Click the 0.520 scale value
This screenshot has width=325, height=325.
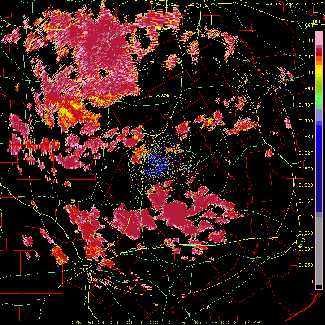306,185
